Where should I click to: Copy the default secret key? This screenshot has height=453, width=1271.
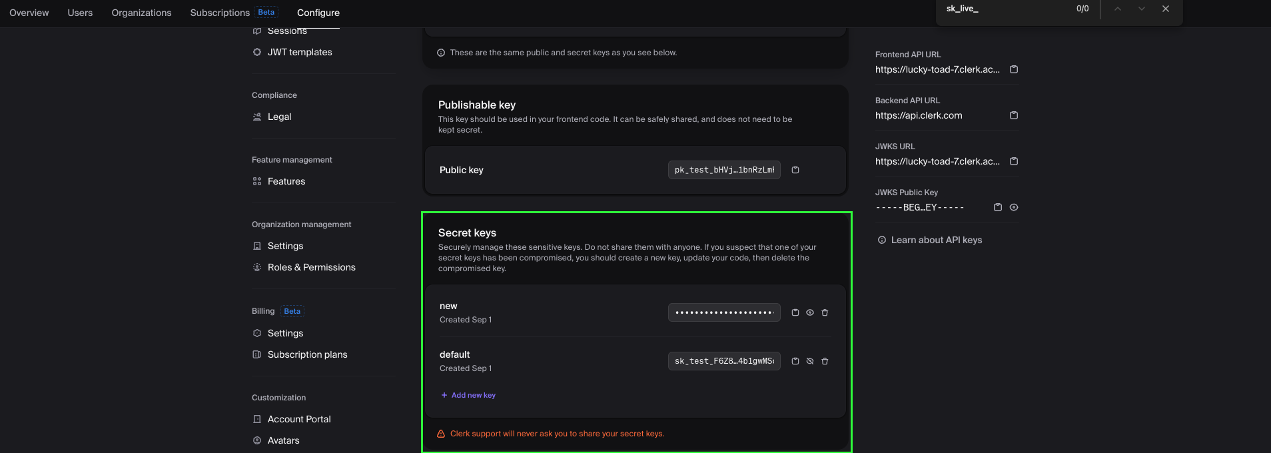795,361
